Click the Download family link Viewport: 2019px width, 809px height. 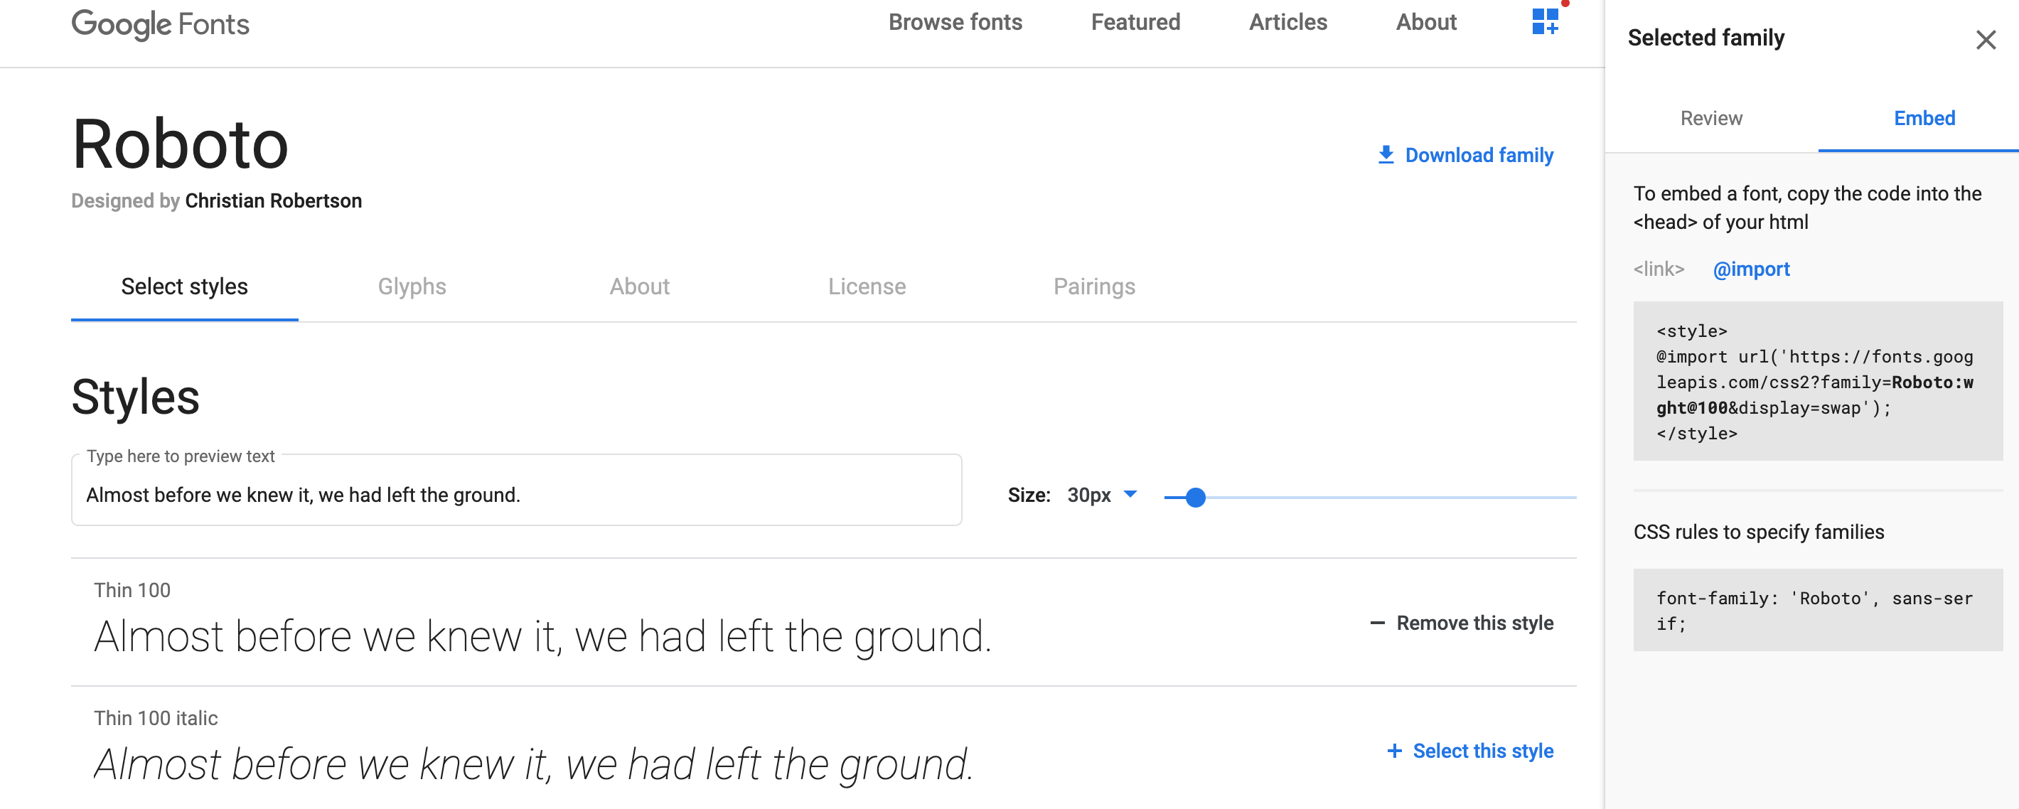click(1466, 155)
